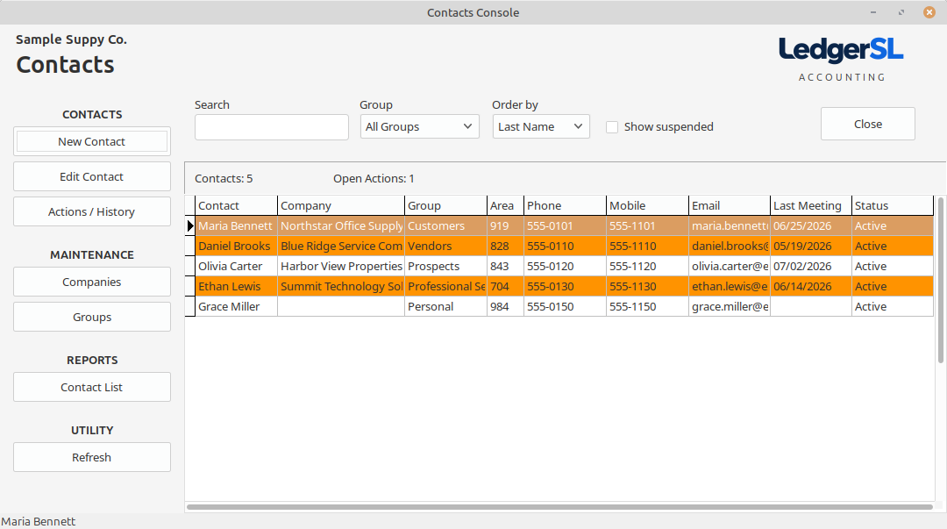This screenshot has height=529, width=947.
Task: Click the Status column header
Action: point(893,205)
